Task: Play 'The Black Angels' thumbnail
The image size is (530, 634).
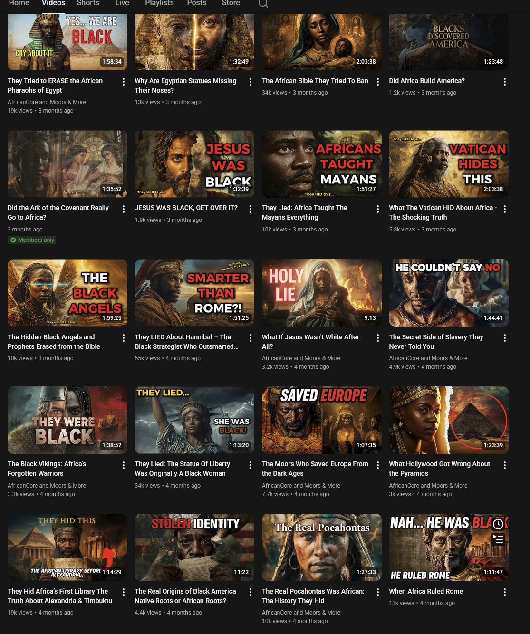Action: [67, 293]
